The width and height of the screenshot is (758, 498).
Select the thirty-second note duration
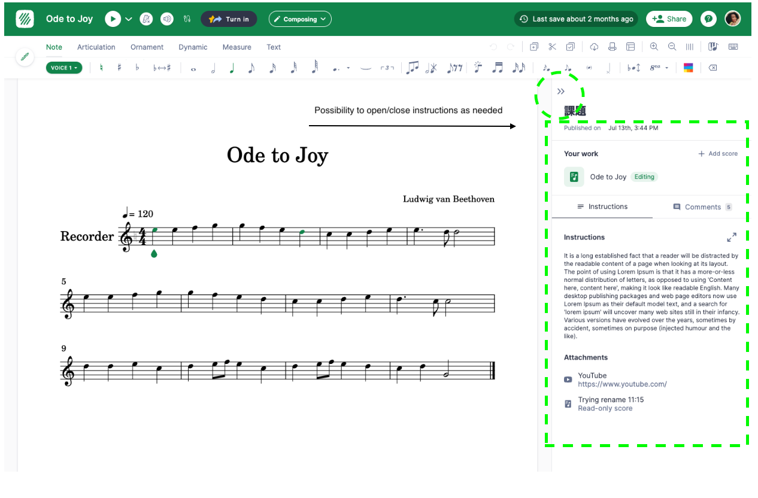coord(293,68)
